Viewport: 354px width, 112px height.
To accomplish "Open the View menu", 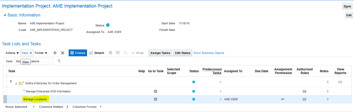I will tap(27, 53).
